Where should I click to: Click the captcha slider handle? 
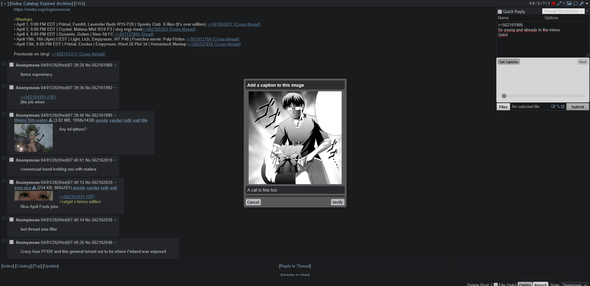[504, 96]
